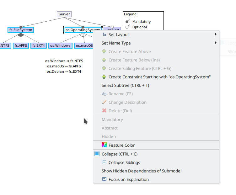Open the Set Layout submenu
Viewport: 236px width, 195px height.
(156, 34)
